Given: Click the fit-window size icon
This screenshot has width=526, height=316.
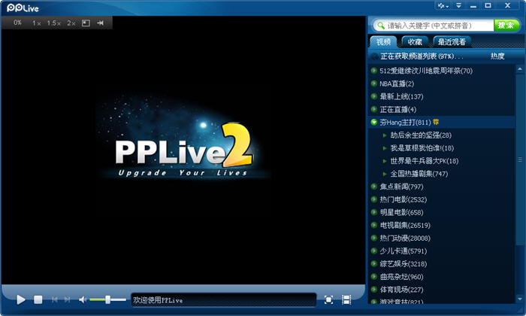Looking at the screenshot, I should (x=86, y=23).
